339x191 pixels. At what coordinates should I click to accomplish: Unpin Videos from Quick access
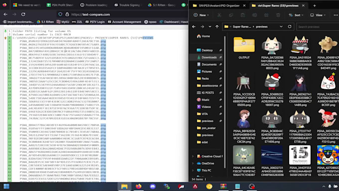pos(220,107)
